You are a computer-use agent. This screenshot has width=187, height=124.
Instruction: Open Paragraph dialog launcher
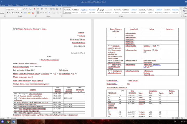pos(62,16)
